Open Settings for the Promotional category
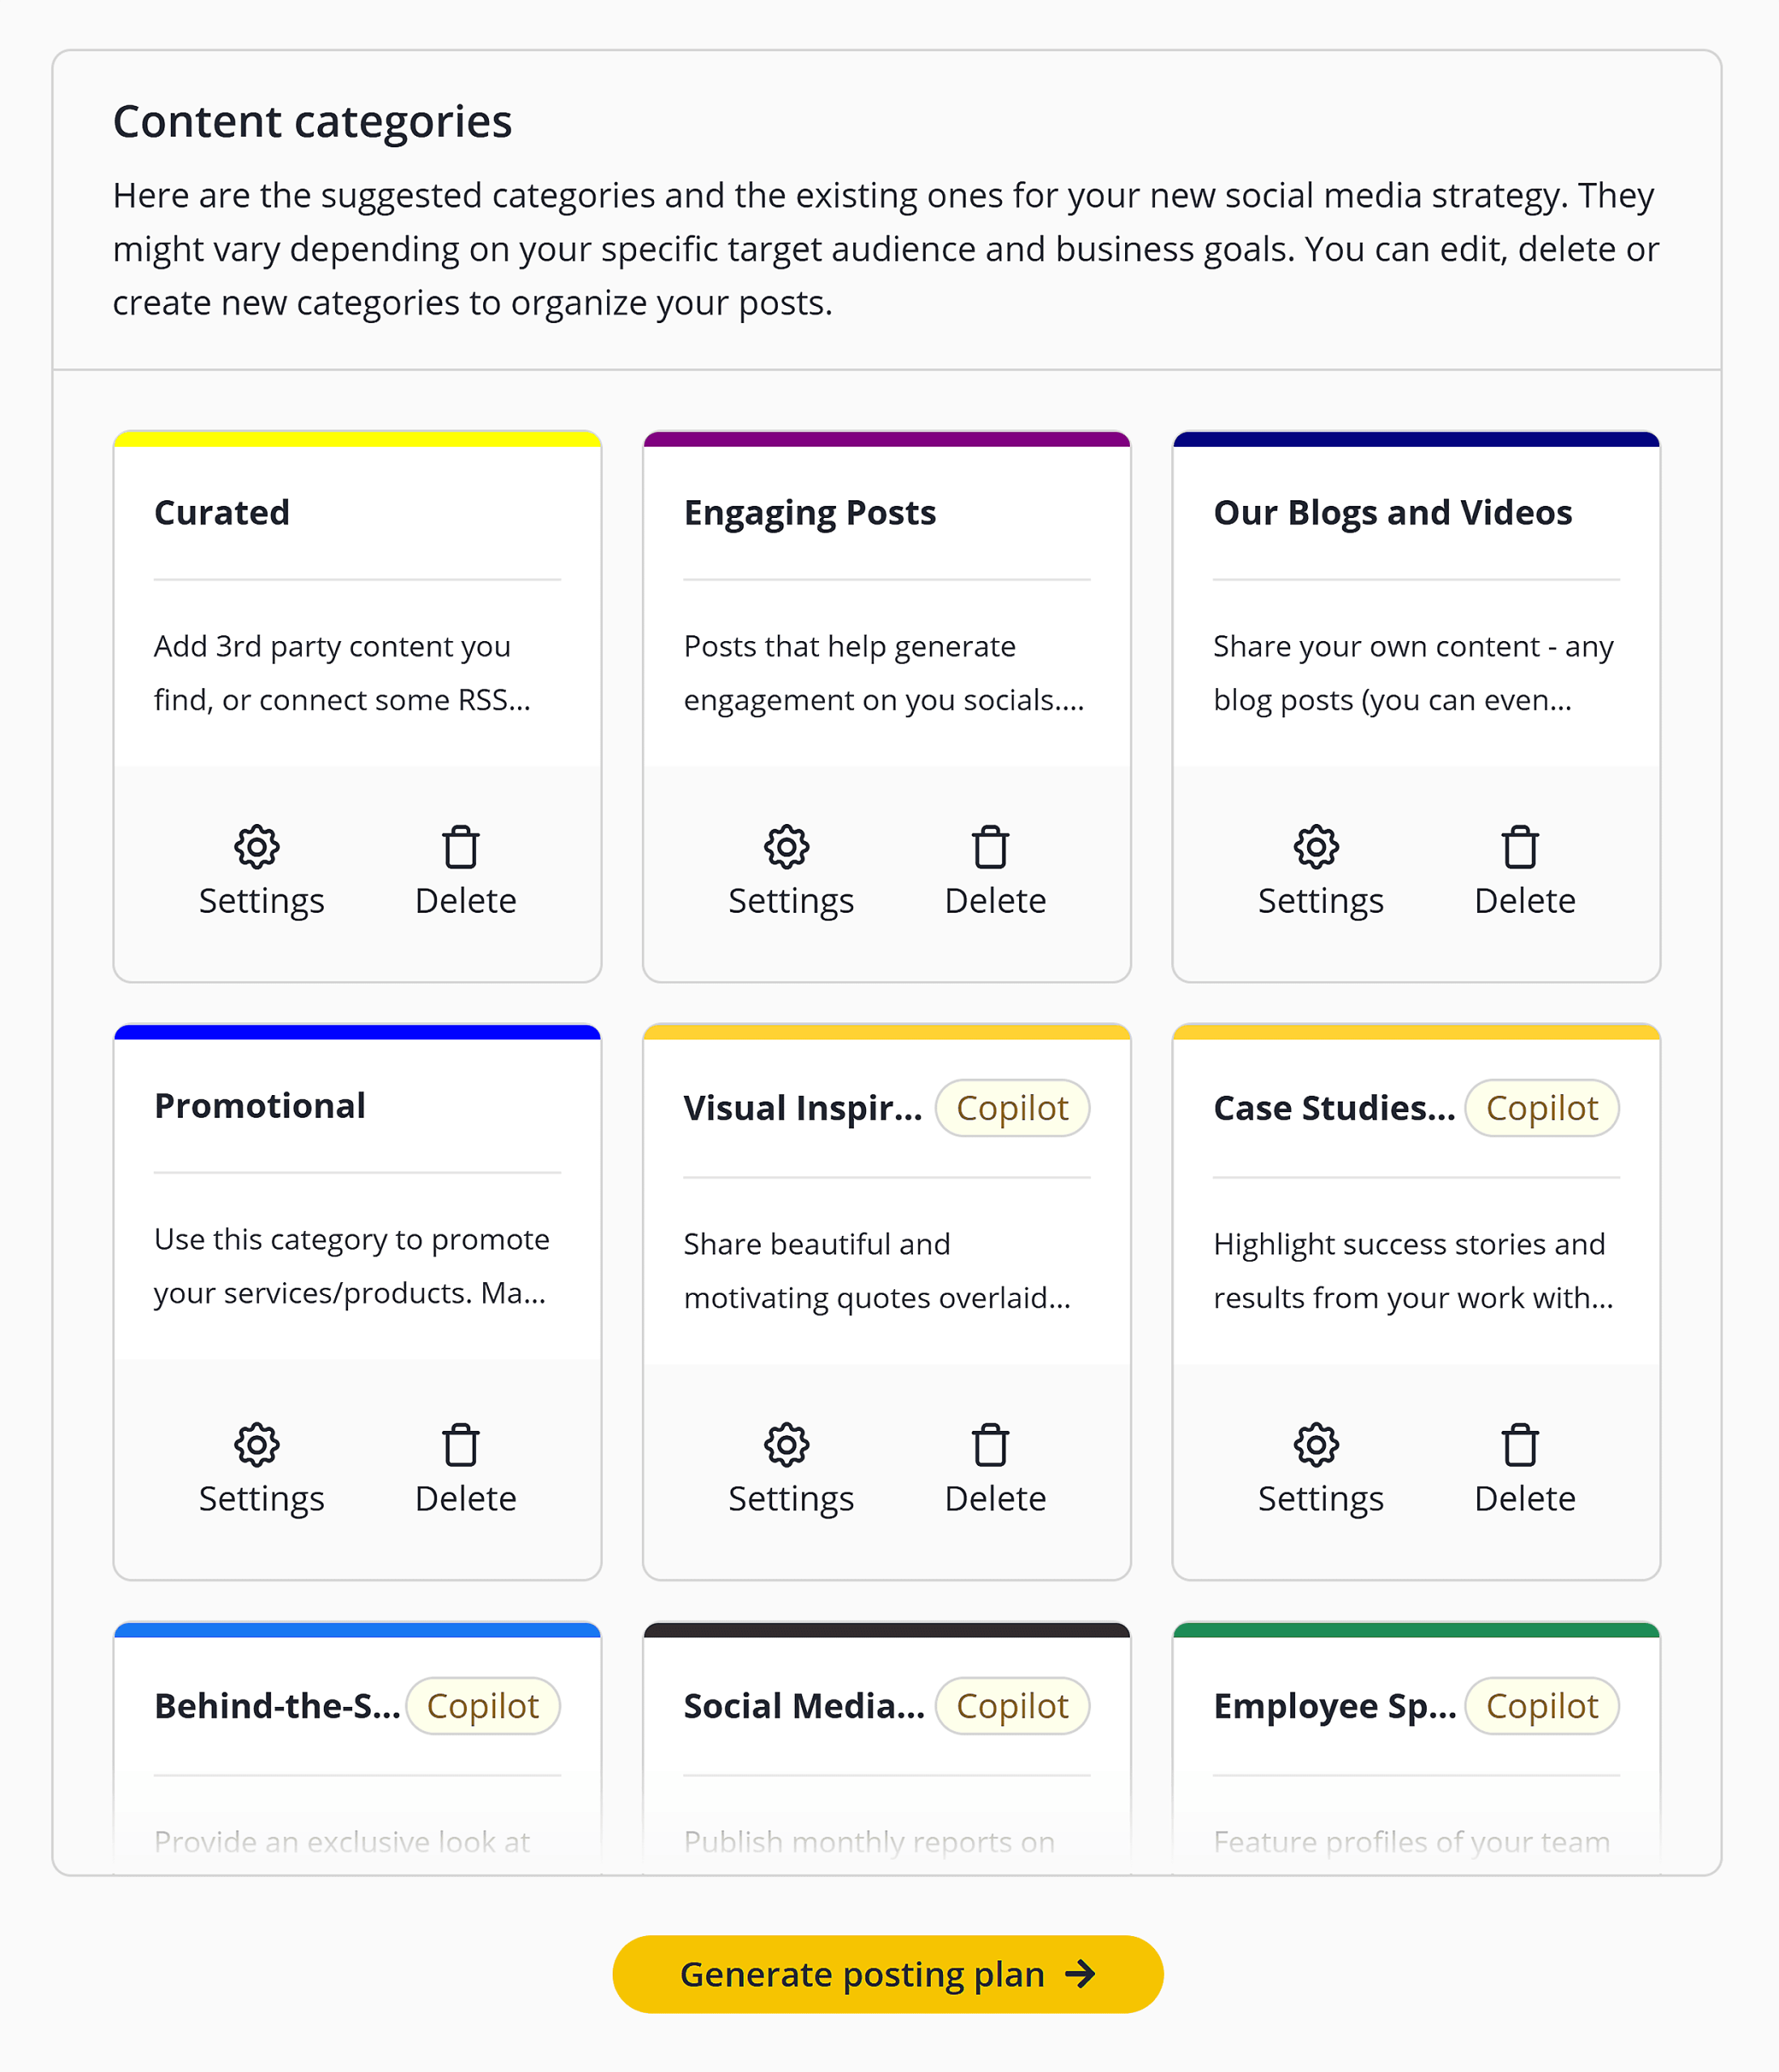 tap(259, 1468)
